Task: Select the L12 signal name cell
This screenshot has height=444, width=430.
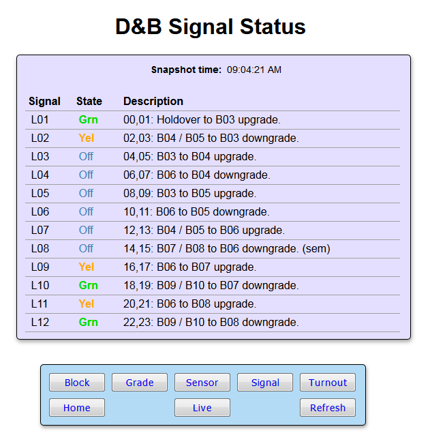Action: [40, 322]
